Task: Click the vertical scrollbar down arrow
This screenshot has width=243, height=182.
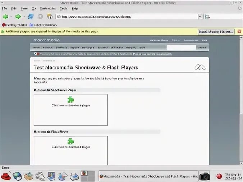Action: click(x=241, y=163)
